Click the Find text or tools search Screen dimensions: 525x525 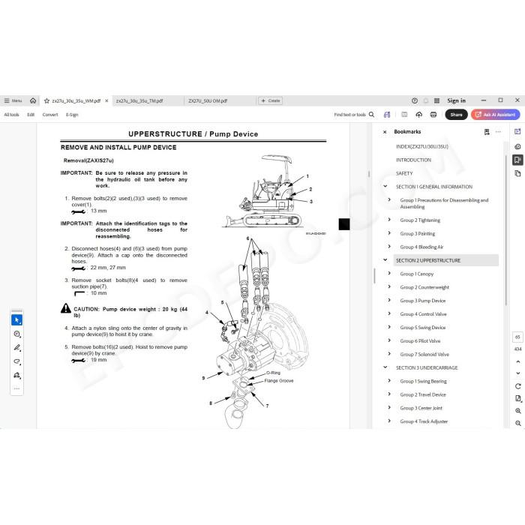click(354, 115)
